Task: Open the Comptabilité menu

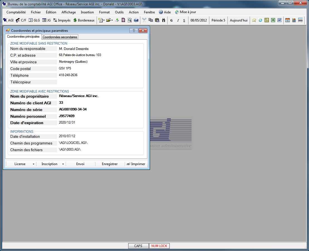Action: tap(16, 12)
